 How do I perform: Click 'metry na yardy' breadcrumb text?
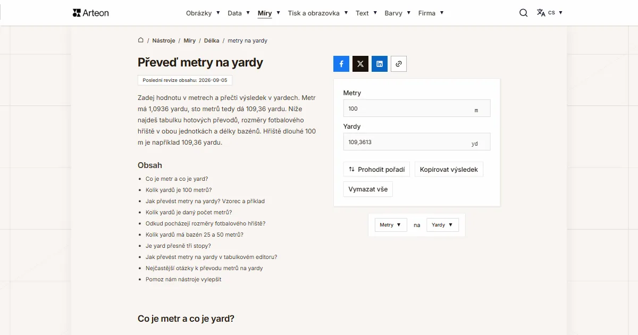247,40
